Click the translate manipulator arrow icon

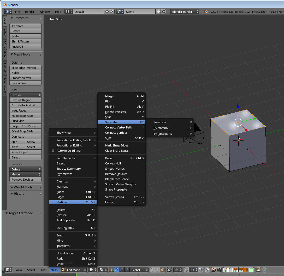117,270
